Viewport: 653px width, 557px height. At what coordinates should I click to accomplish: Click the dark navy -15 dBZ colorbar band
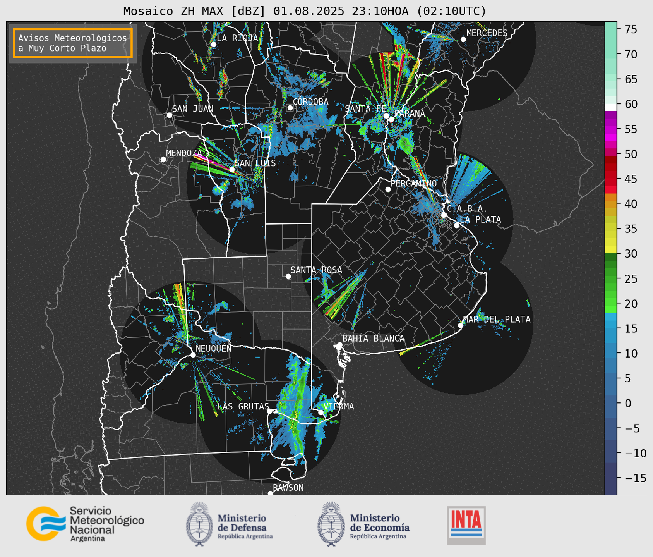click(x=610, y=479)
